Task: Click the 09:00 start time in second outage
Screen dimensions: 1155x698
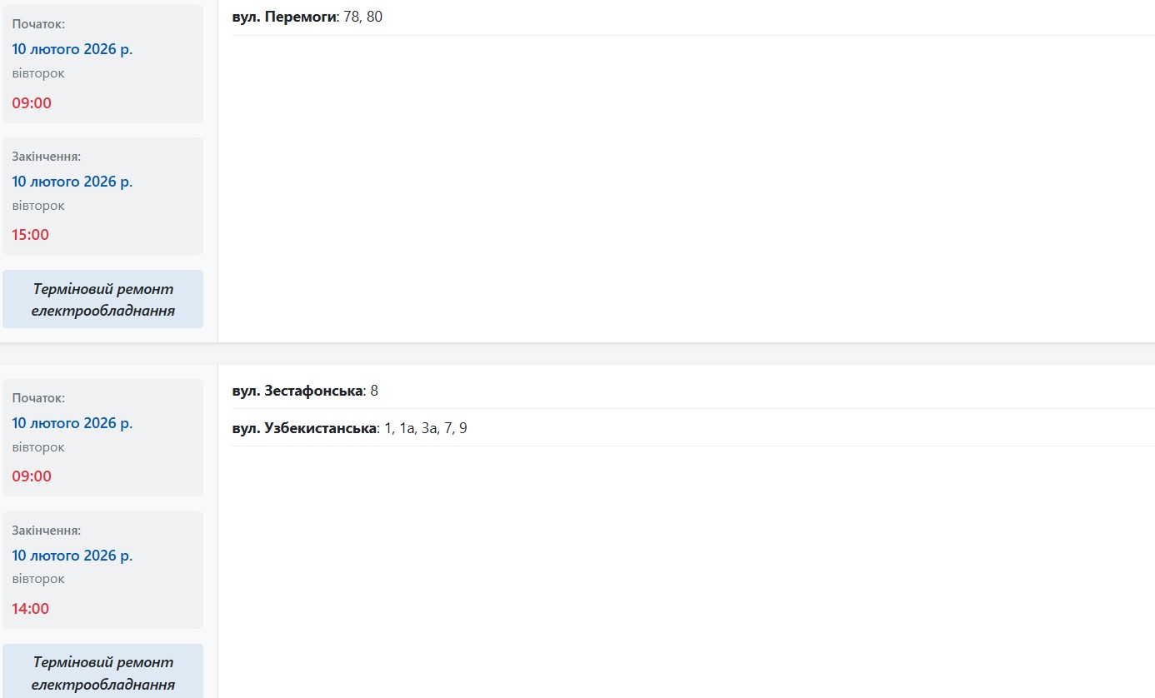Action: [x=32, y=476]
